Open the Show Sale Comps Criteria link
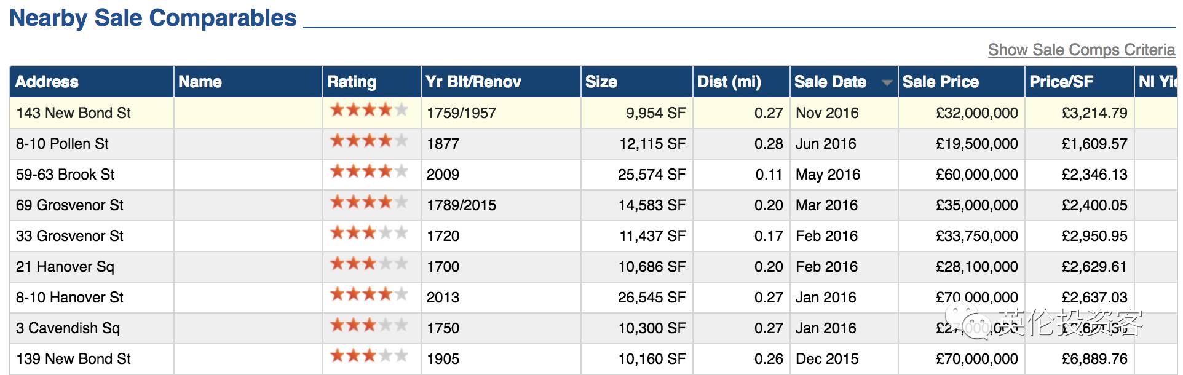Image resolution: width=1183 pixels, height=375 pixels. click(1081, 50)
